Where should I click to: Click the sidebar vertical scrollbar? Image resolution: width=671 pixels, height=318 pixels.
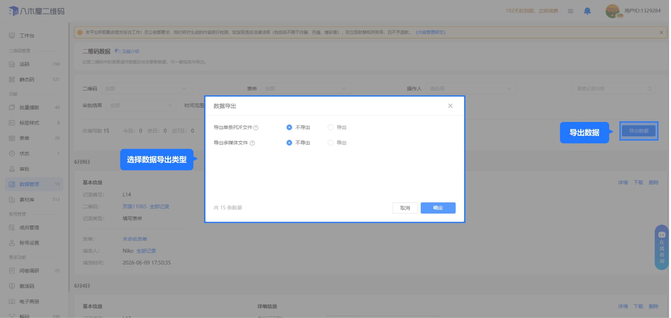69,157
